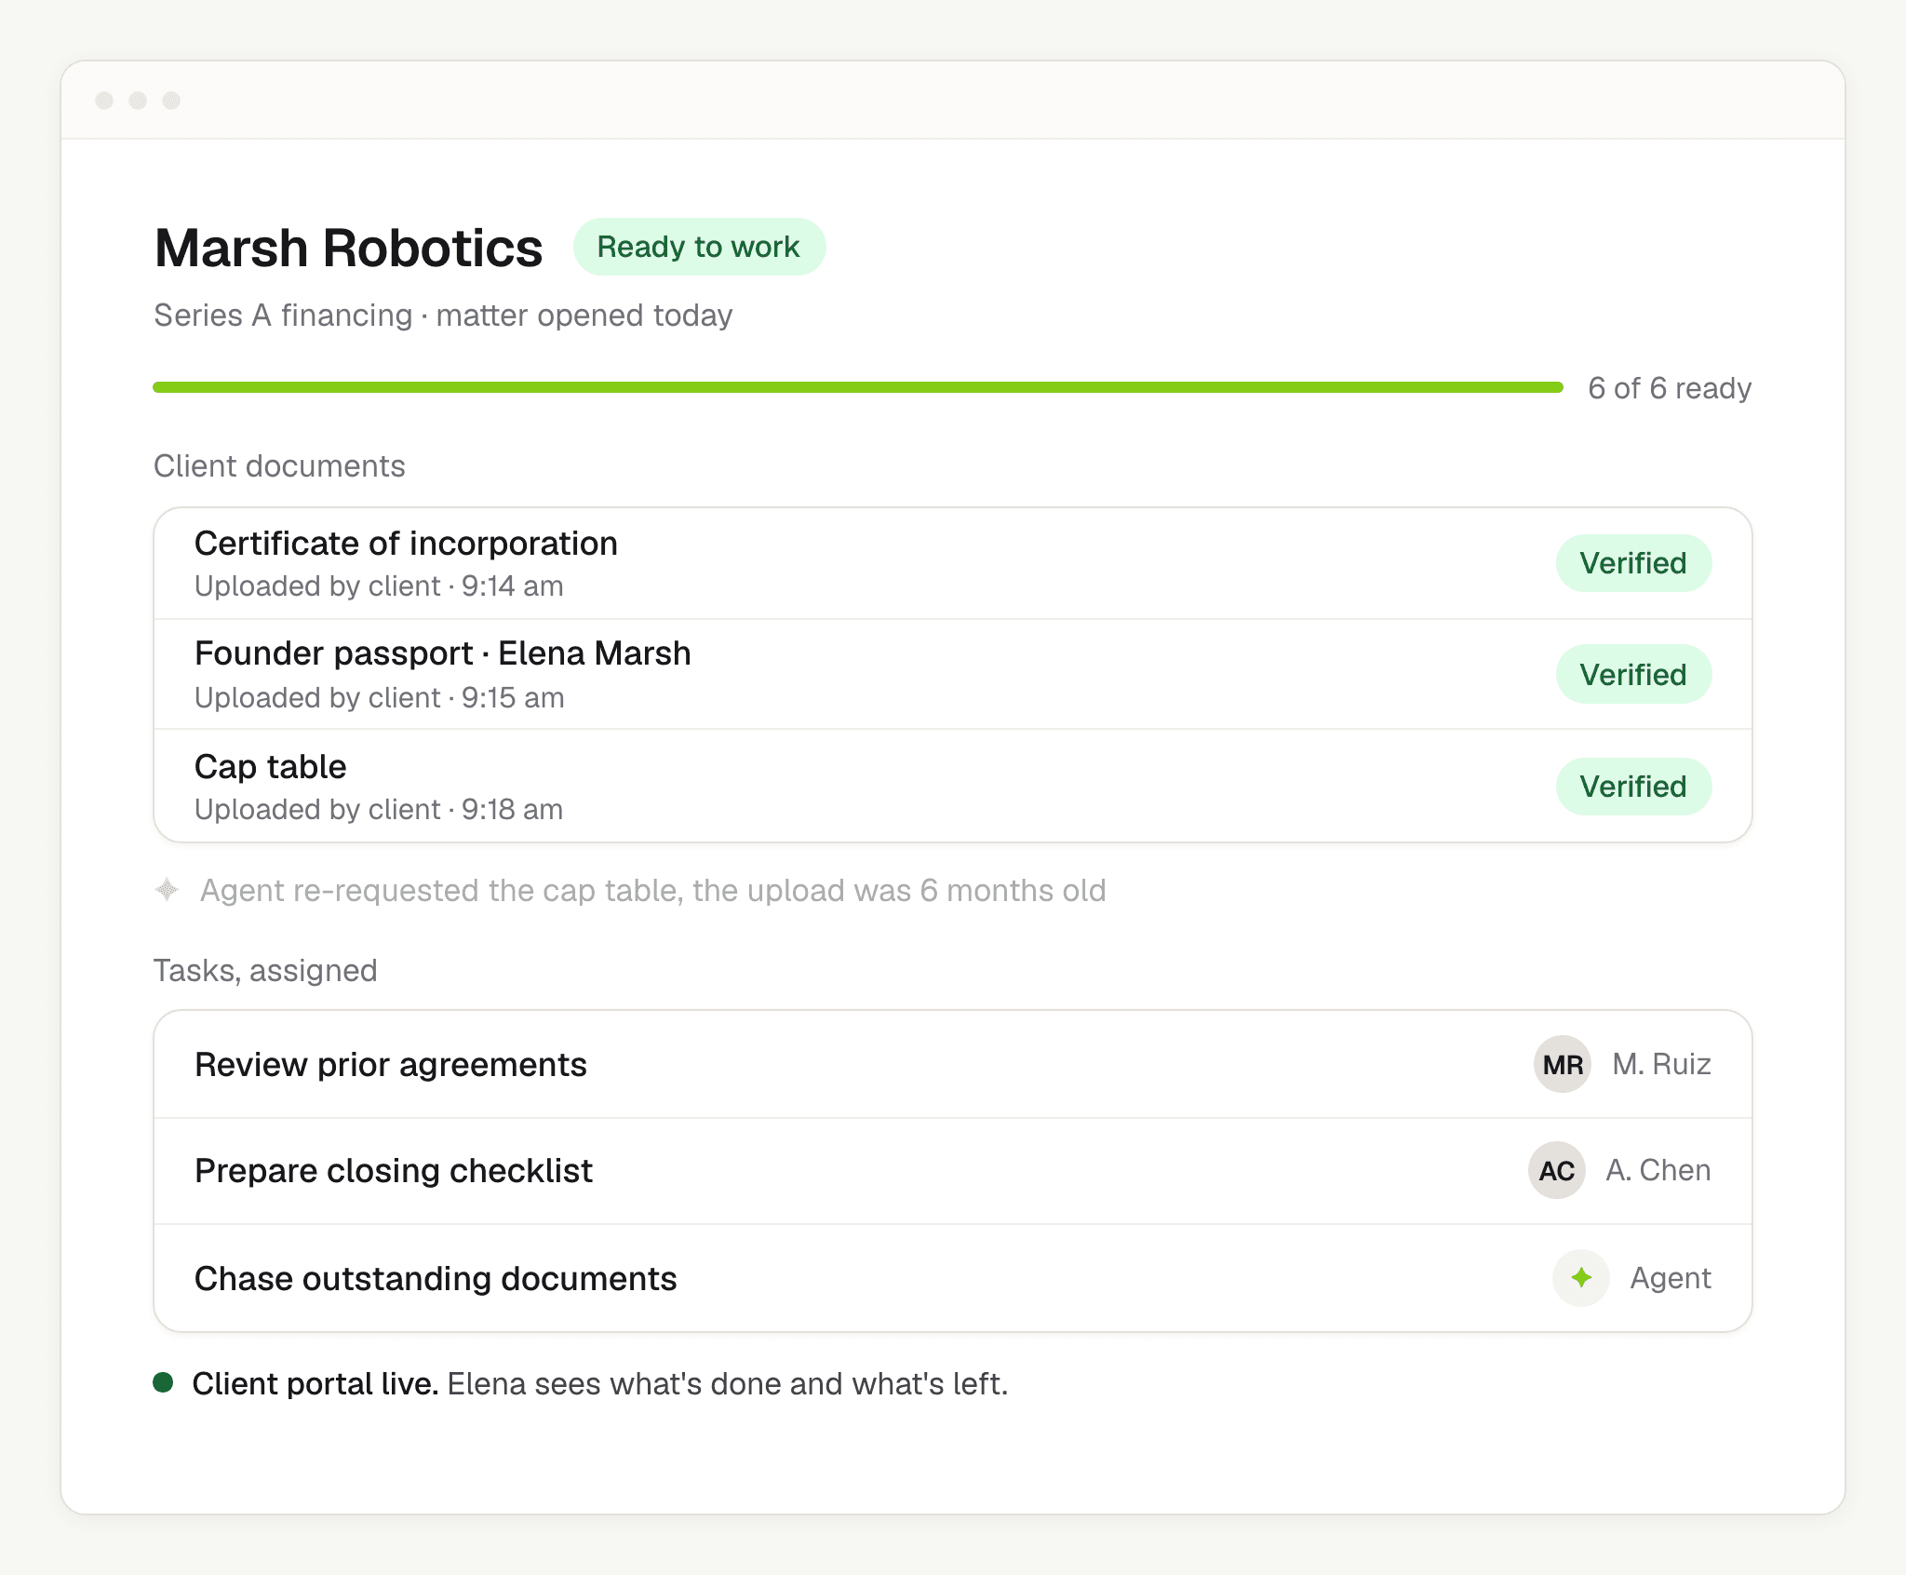Click Uploaded by client · 9:18 am
The width and height of the screenshot is (1906, 1575).
379,809
